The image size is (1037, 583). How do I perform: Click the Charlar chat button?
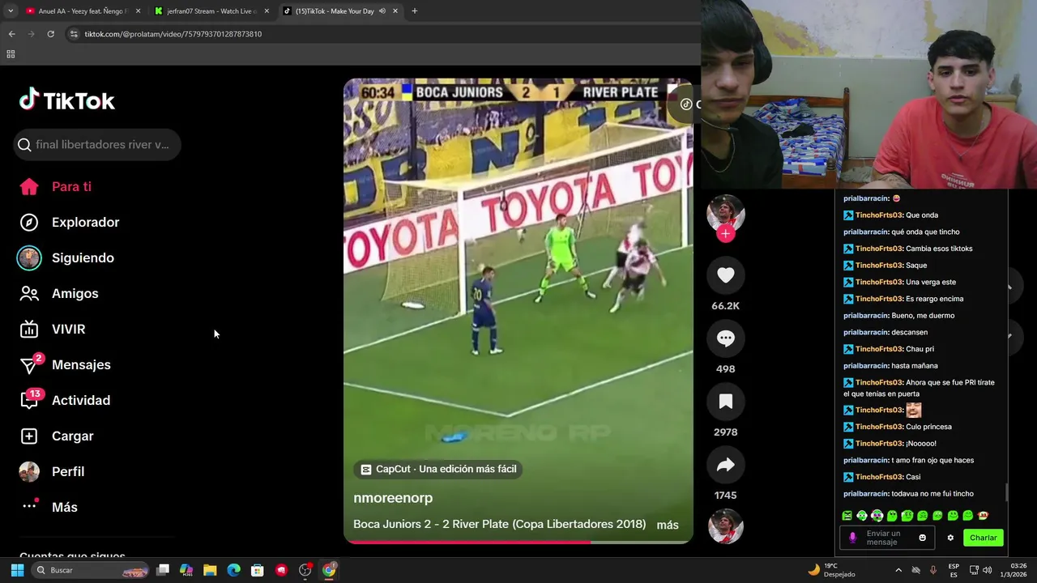(x=984, y=538)
